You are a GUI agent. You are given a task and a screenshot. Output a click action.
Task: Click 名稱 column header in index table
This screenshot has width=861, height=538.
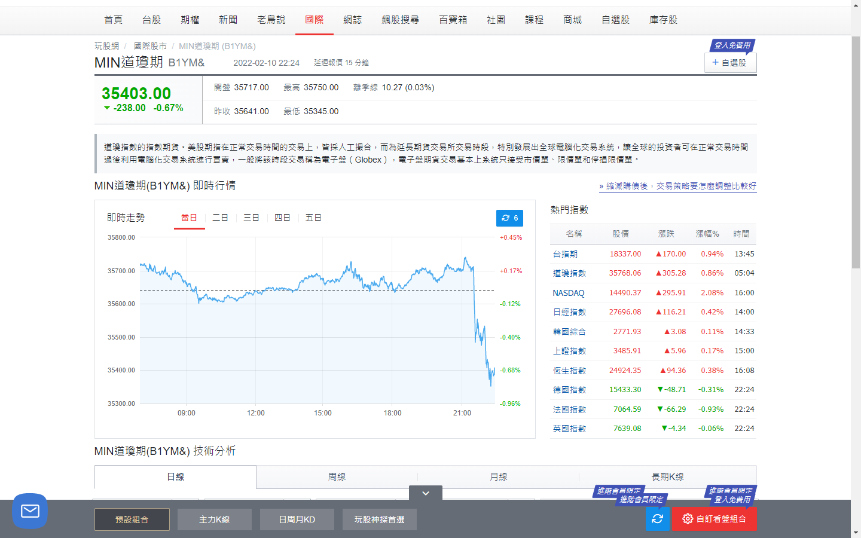pos(573,234)
